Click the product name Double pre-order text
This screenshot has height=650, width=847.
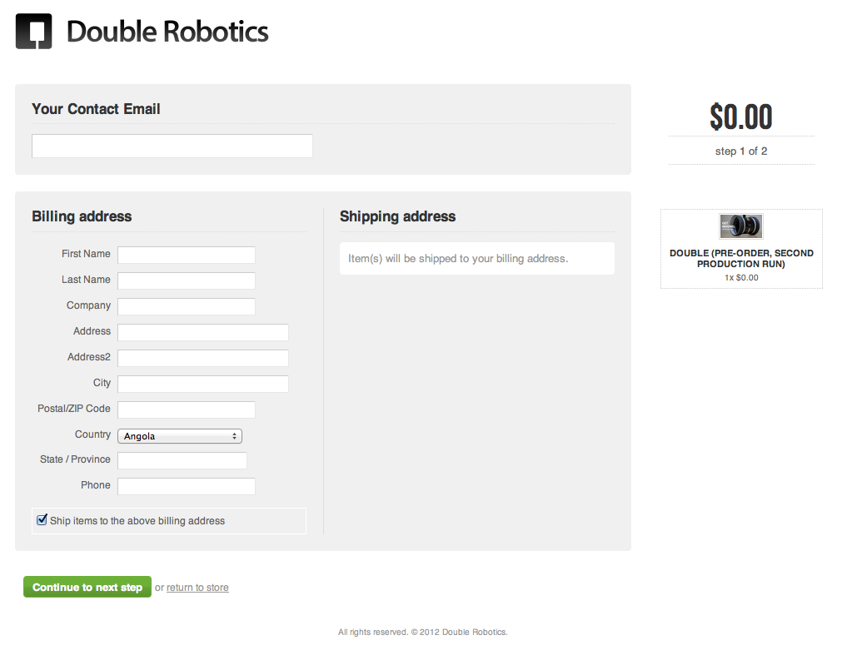(741, 258)
